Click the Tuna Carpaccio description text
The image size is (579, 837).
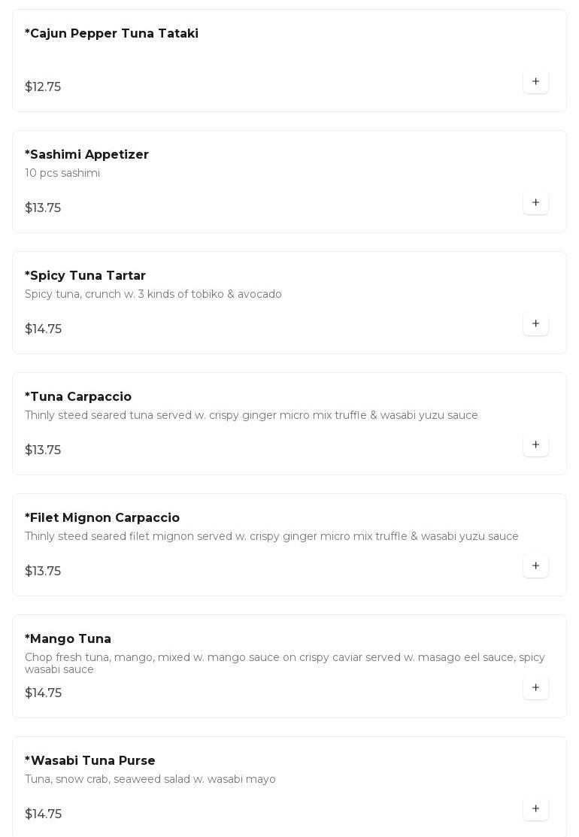(x=251, y=415)
